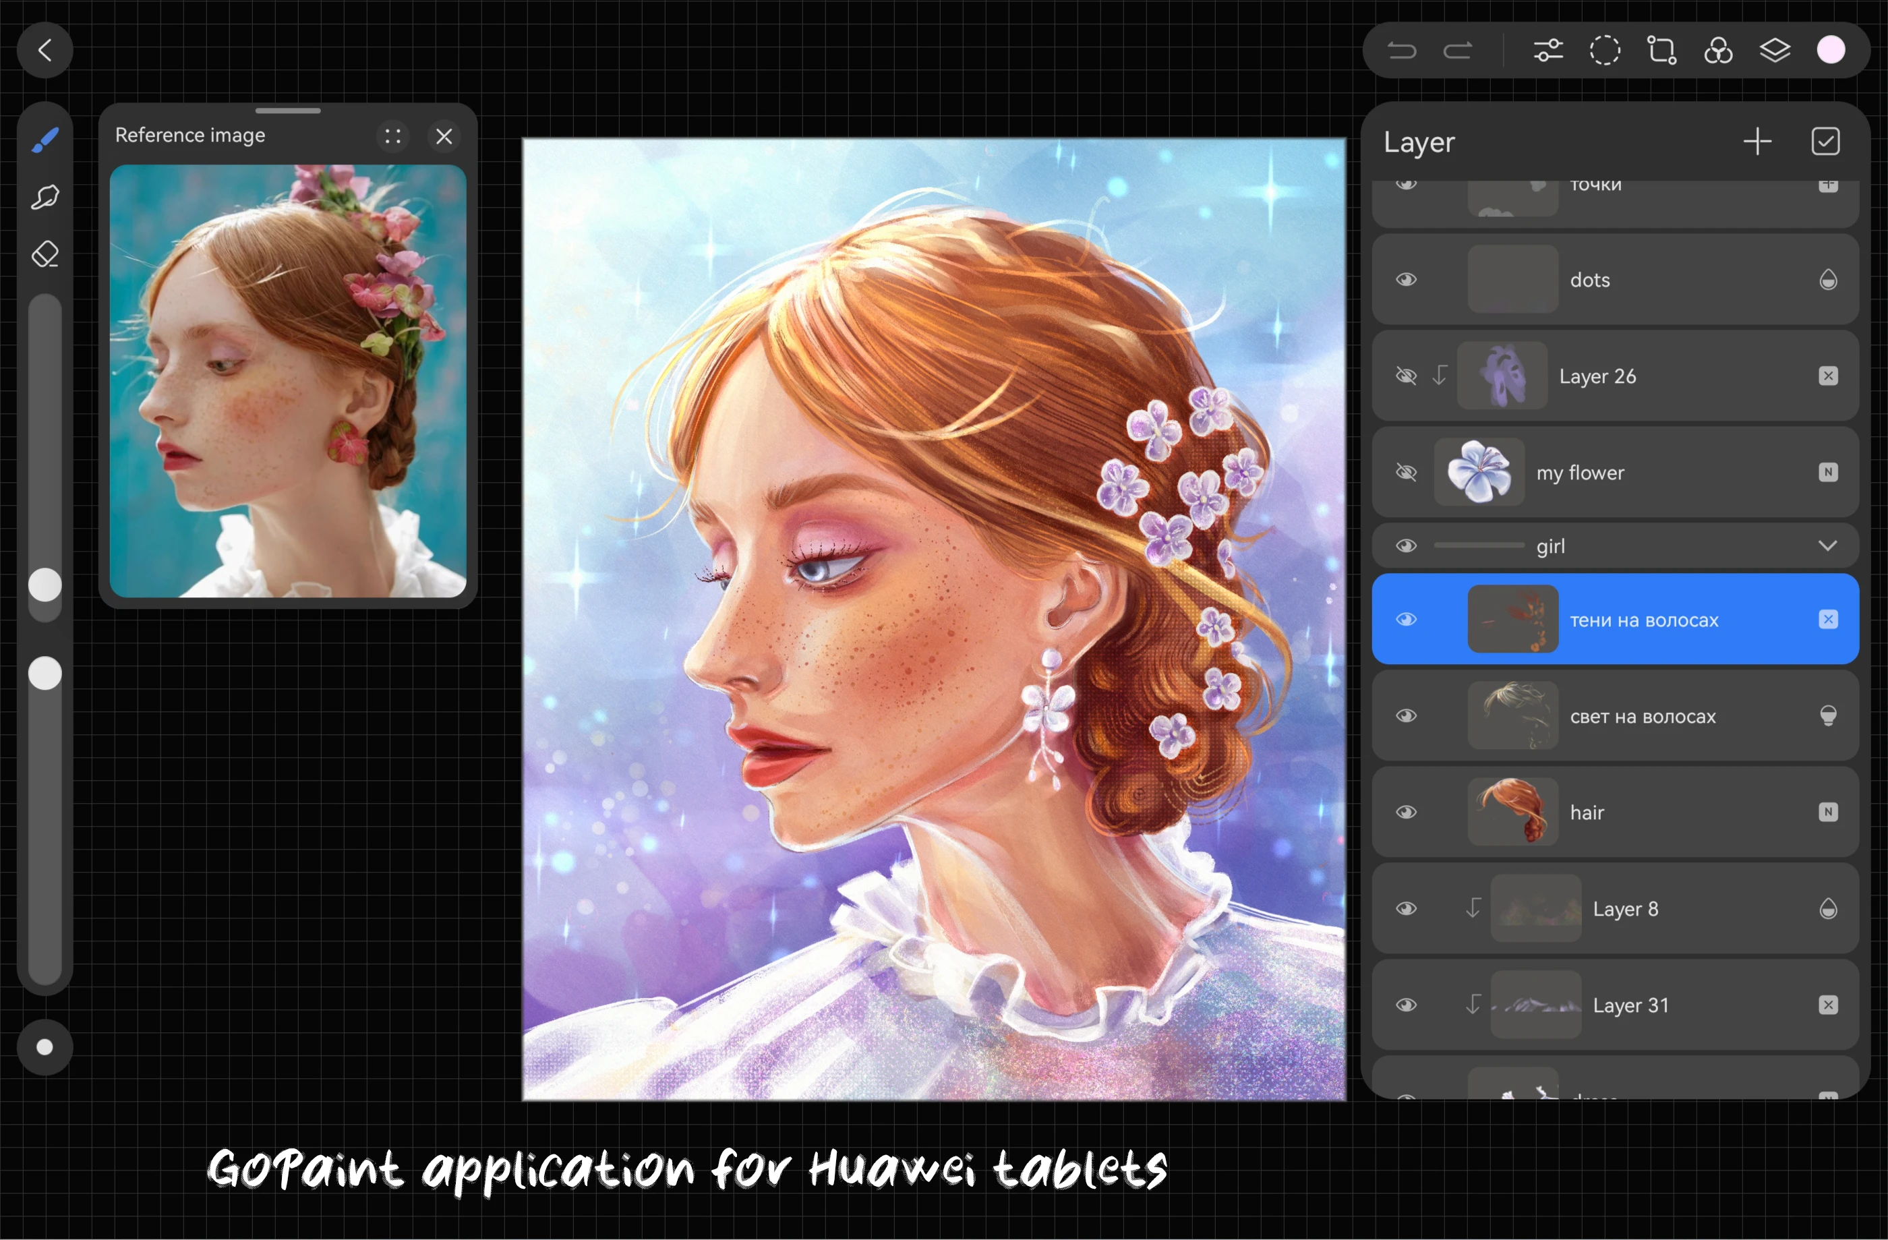
Task: Hide the hair layer
Action: 1406,813
